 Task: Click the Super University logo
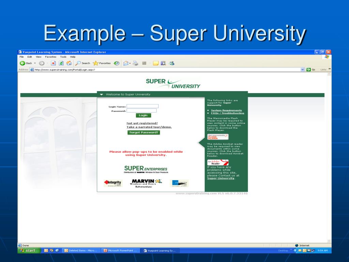coord(173,83)
